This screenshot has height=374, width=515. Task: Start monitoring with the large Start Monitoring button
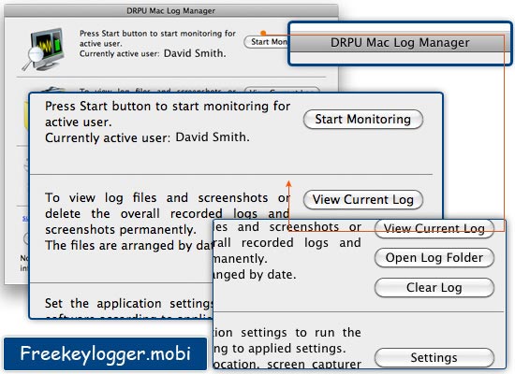pyautogui.click(x=363, y=120)
